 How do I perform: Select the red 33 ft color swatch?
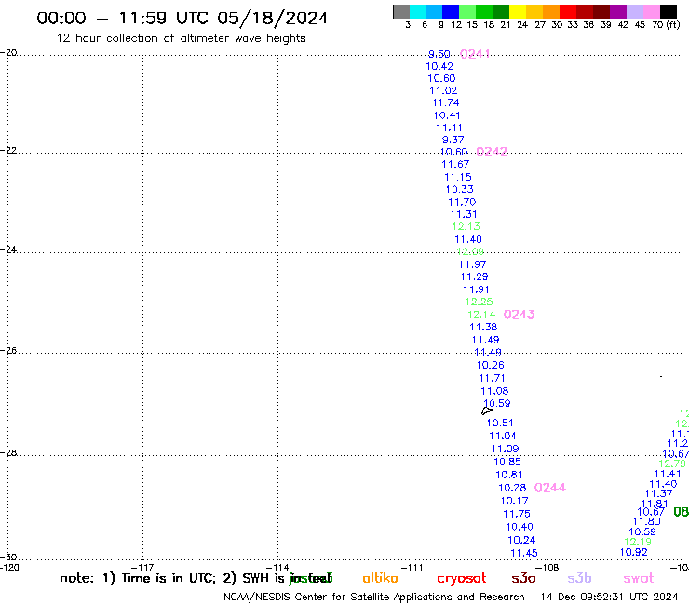click(x=568, y=11)
